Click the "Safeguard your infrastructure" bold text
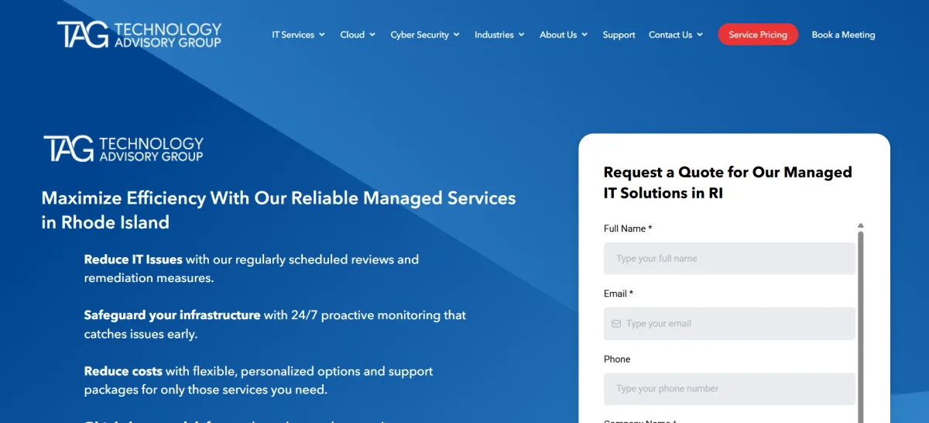Image resolution: width=929 pixels, height=423 pixels. 172,315
